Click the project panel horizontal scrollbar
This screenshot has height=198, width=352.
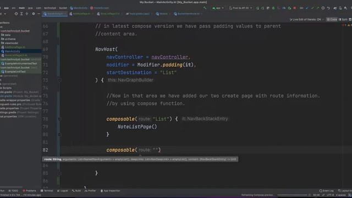click(11, 187)
